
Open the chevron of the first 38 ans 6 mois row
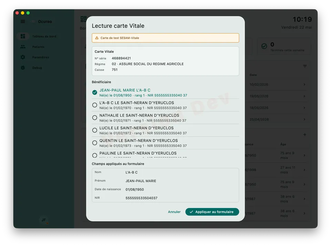tap(304, 199)
